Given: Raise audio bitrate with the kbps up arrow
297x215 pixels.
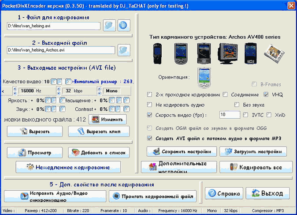Looking at the screenshot, I should [59, 89].
